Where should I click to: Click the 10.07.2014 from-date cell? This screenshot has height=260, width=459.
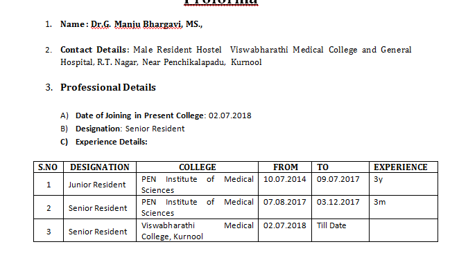(x=285, y=185)
